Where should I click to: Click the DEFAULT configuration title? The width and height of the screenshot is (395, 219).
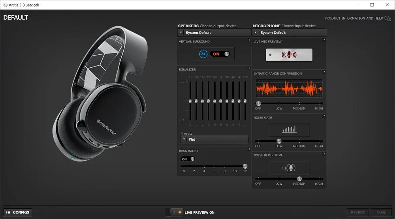16,18
